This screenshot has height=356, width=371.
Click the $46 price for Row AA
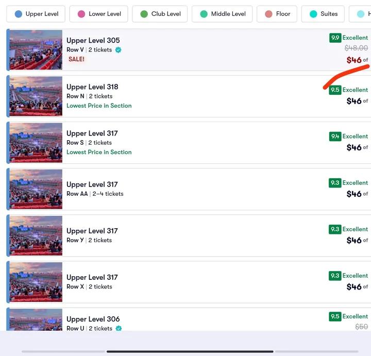(354, 194)
